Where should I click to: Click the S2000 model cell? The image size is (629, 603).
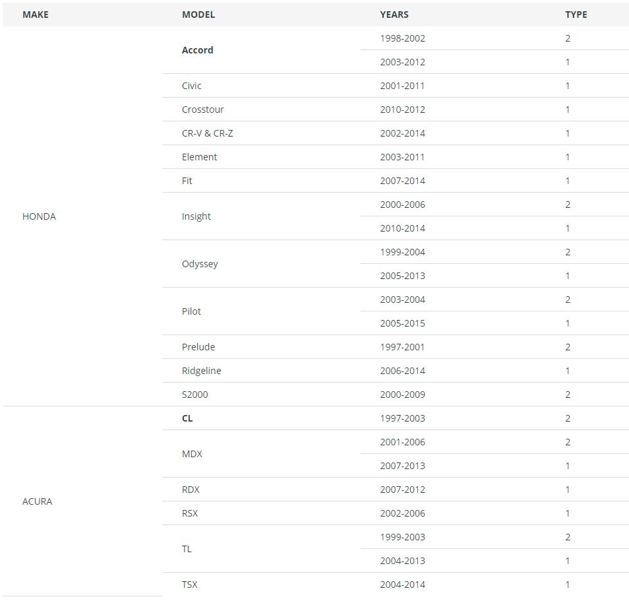click(x=195, y=395)
